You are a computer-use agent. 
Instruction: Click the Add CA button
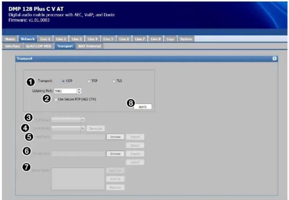pos(115,179)
